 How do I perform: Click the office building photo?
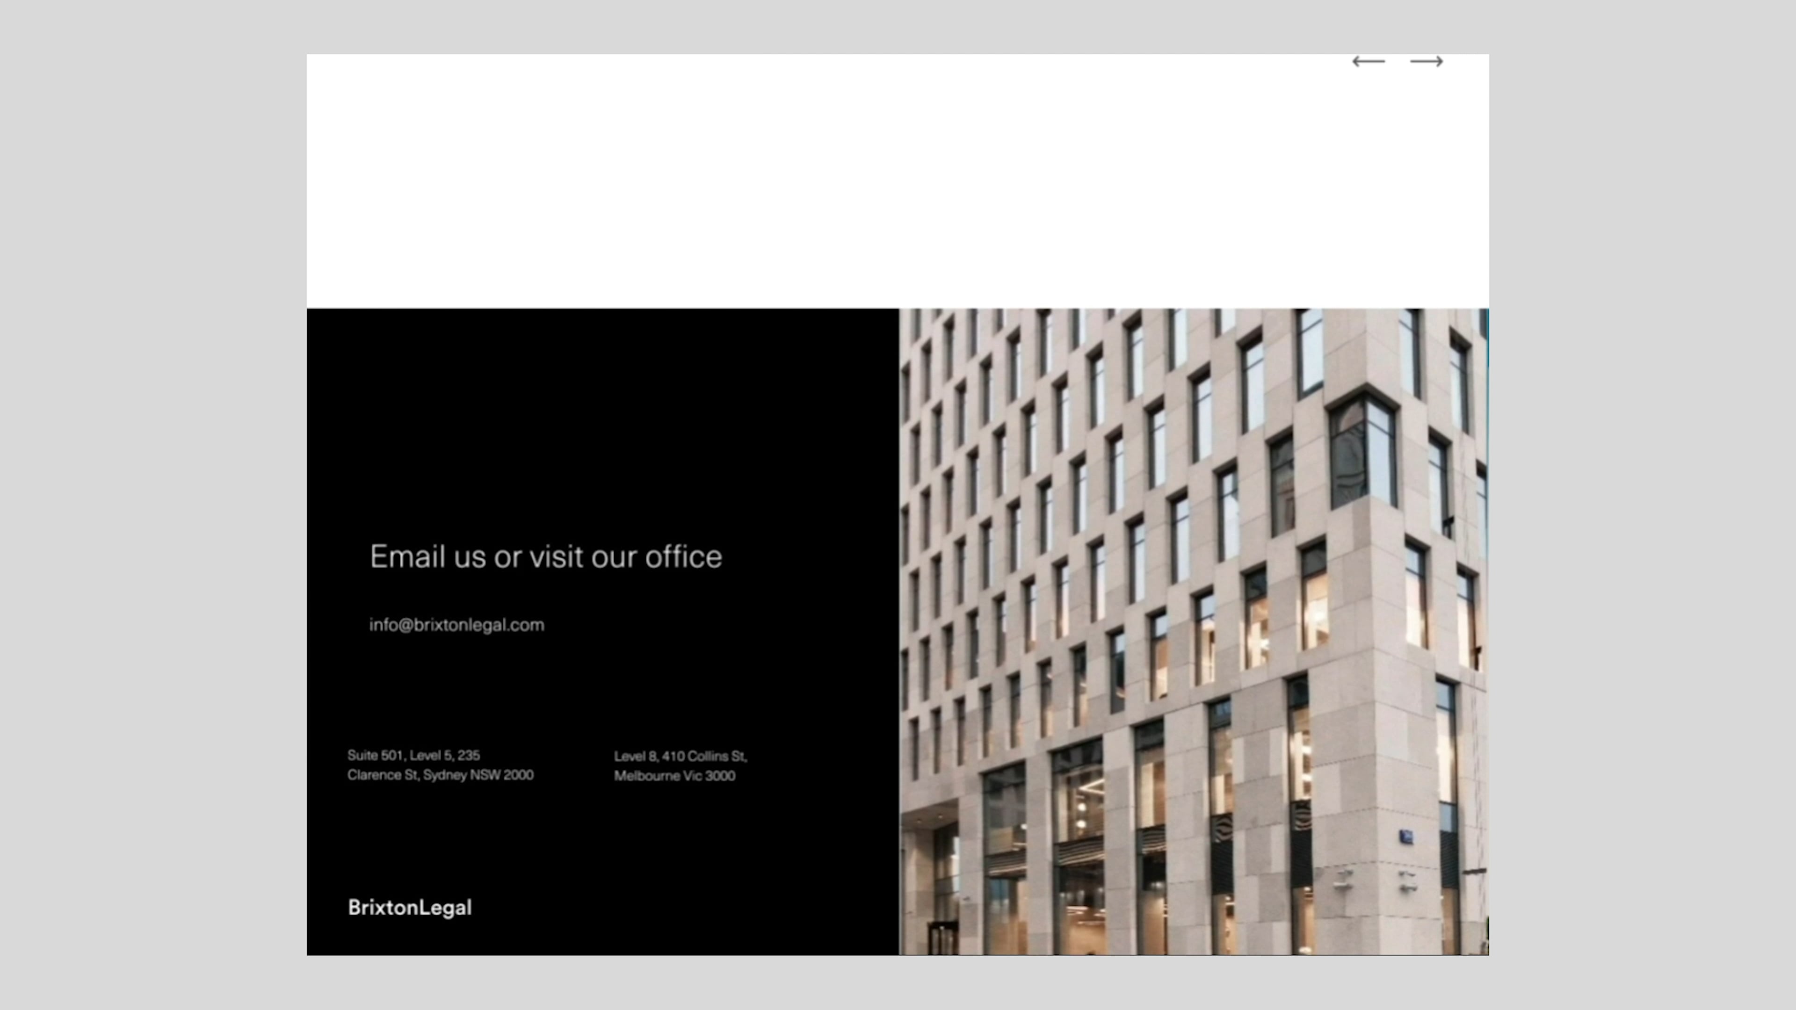tap(1194, 632)
